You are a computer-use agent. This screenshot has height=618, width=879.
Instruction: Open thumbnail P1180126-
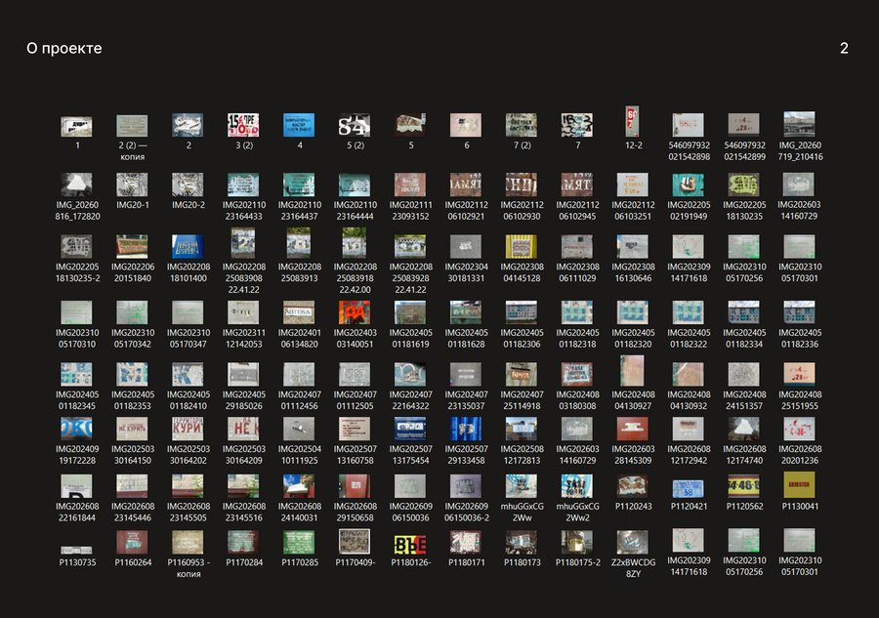pos(410,544)
